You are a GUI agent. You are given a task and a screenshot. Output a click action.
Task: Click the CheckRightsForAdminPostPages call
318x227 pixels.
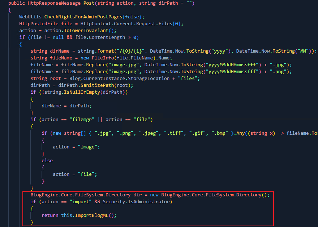pyautogui.click(x=83, y=17)
